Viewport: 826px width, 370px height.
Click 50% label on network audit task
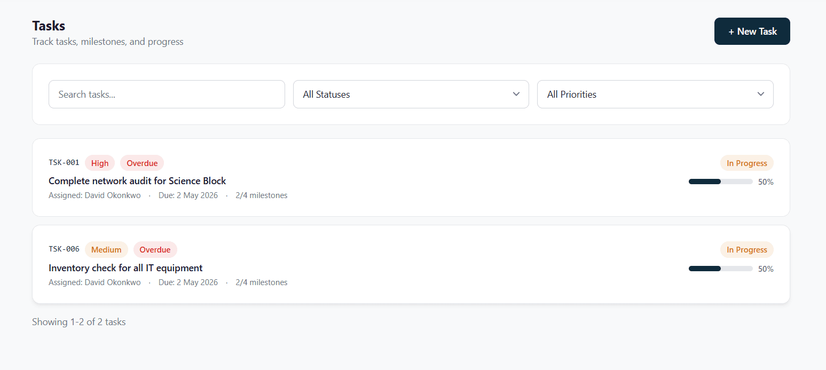[766, 182]
